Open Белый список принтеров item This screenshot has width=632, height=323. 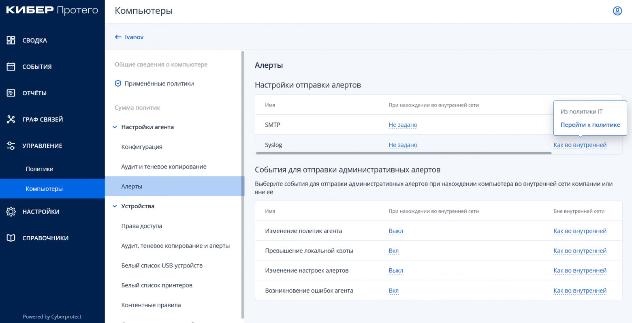[x=157, y=285]
